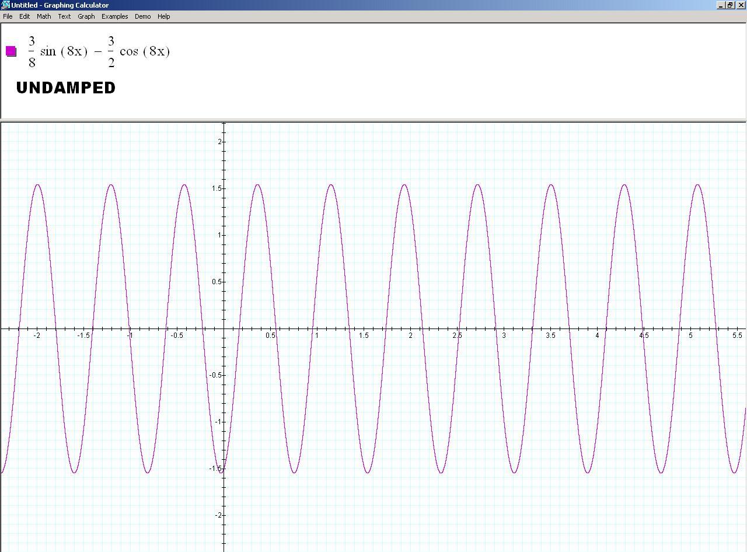Click the Graphing Calculator title bar icon
Screen dimensions: 747x552
click(5, 5)
